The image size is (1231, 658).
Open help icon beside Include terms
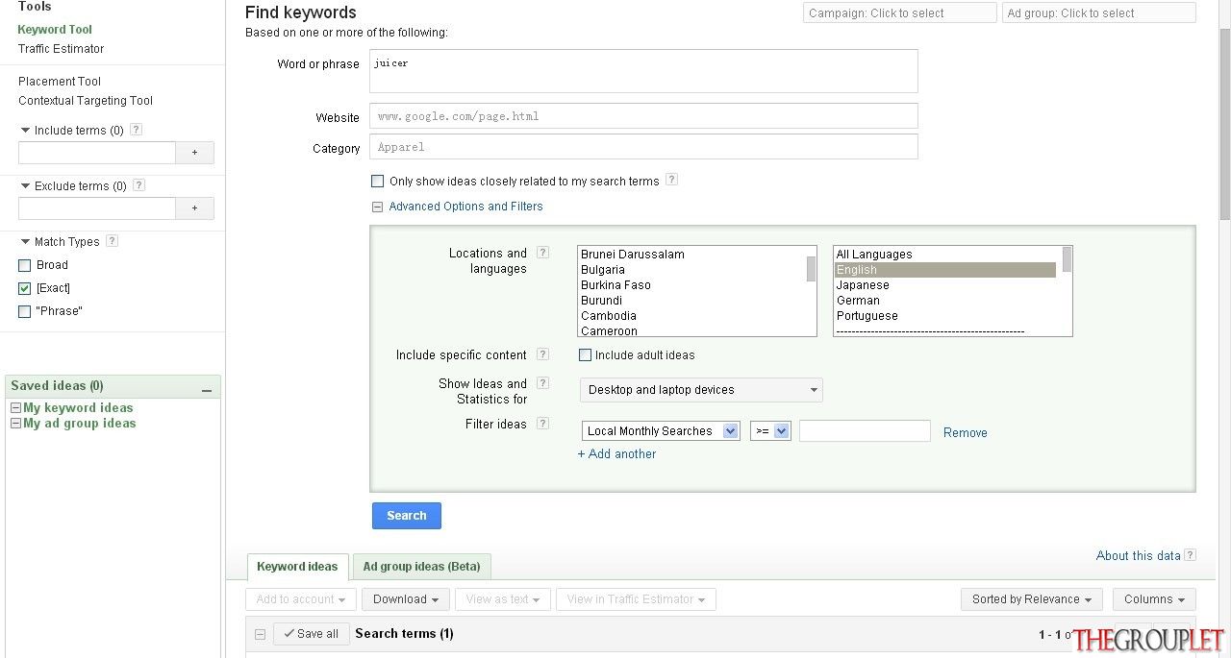coord(136,130)
